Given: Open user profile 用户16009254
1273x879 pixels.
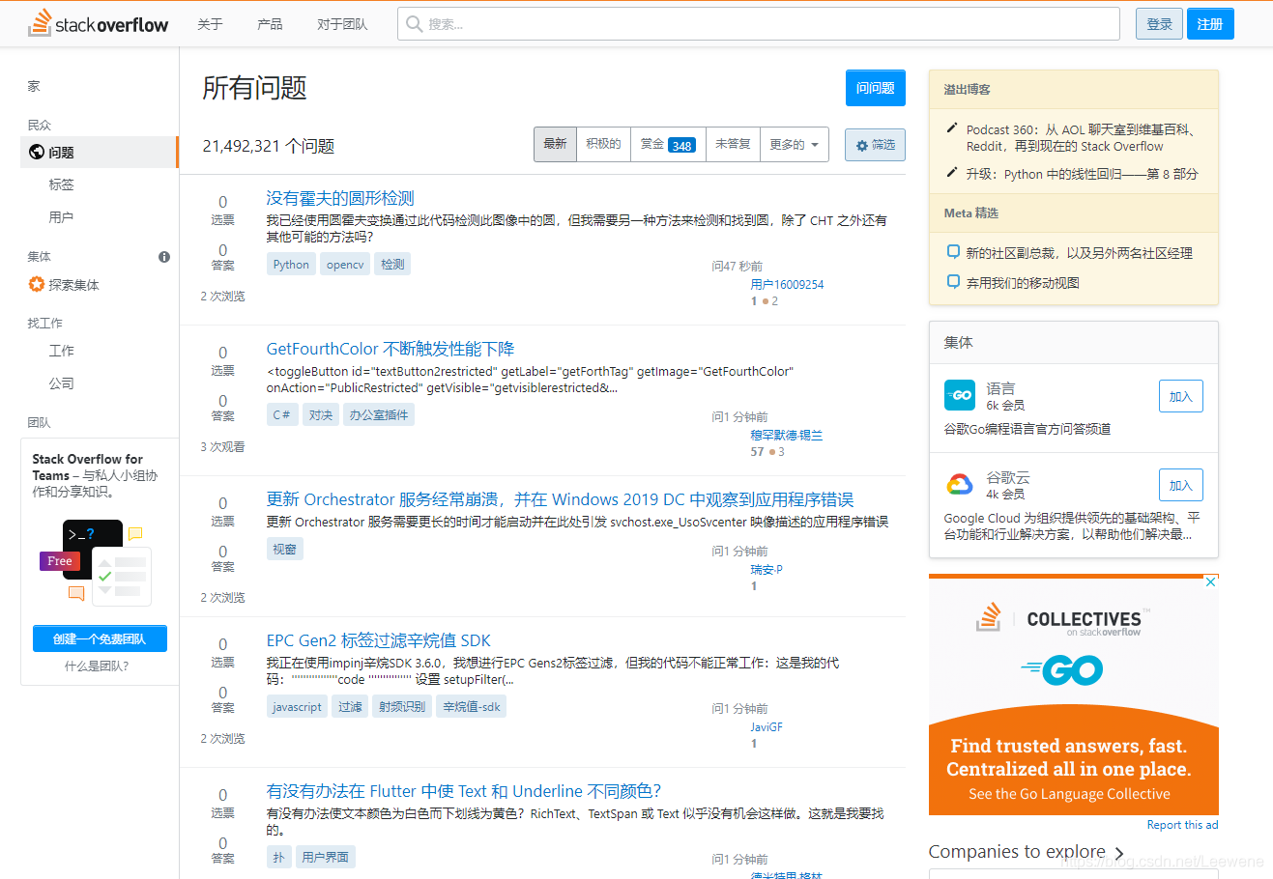Looking at the screenshot, I should pyautogui.click(x=787, y=285).
